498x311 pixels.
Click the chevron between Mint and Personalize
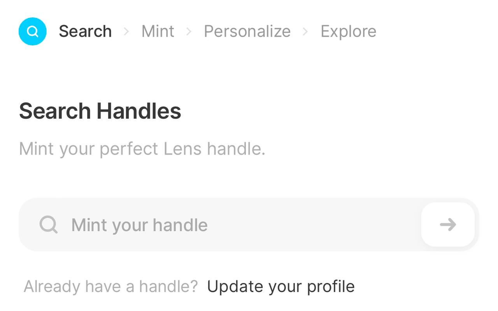point(189,32)
